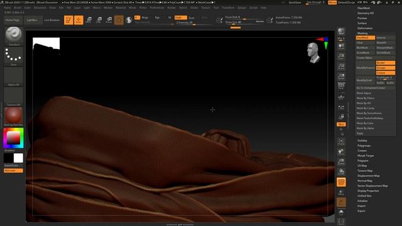
Task: Toggle Edit mode button
Action: (68, 20)
